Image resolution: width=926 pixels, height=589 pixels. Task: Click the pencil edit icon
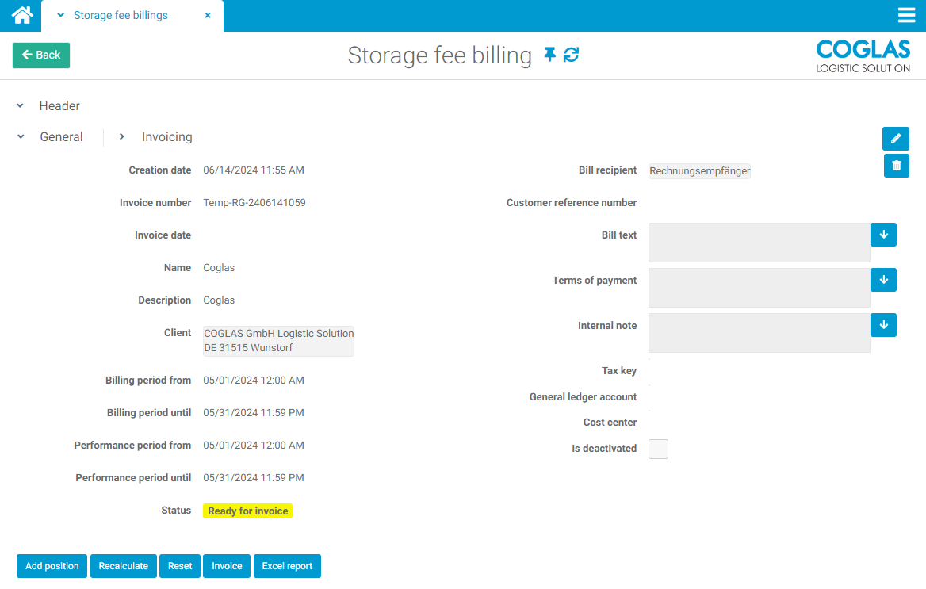coord(896,139)
